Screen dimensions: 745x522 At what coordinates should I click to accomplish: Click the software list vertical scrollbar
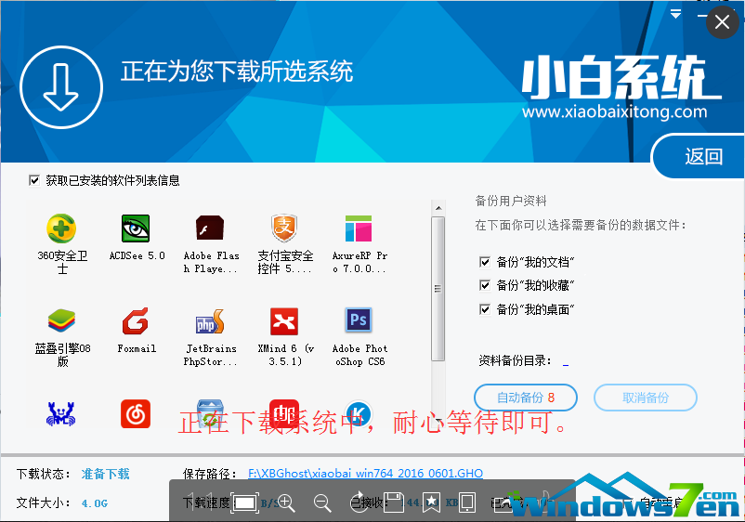click(x=438, y=288)
